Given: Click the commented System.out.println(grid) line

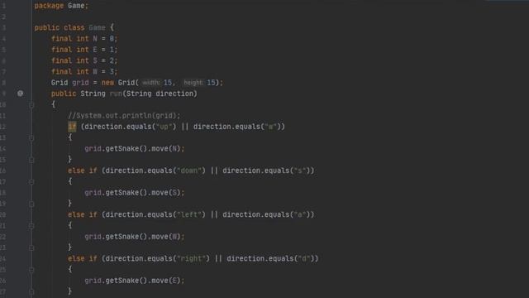Looking at the screenshot, I should [x=124, y=116].
